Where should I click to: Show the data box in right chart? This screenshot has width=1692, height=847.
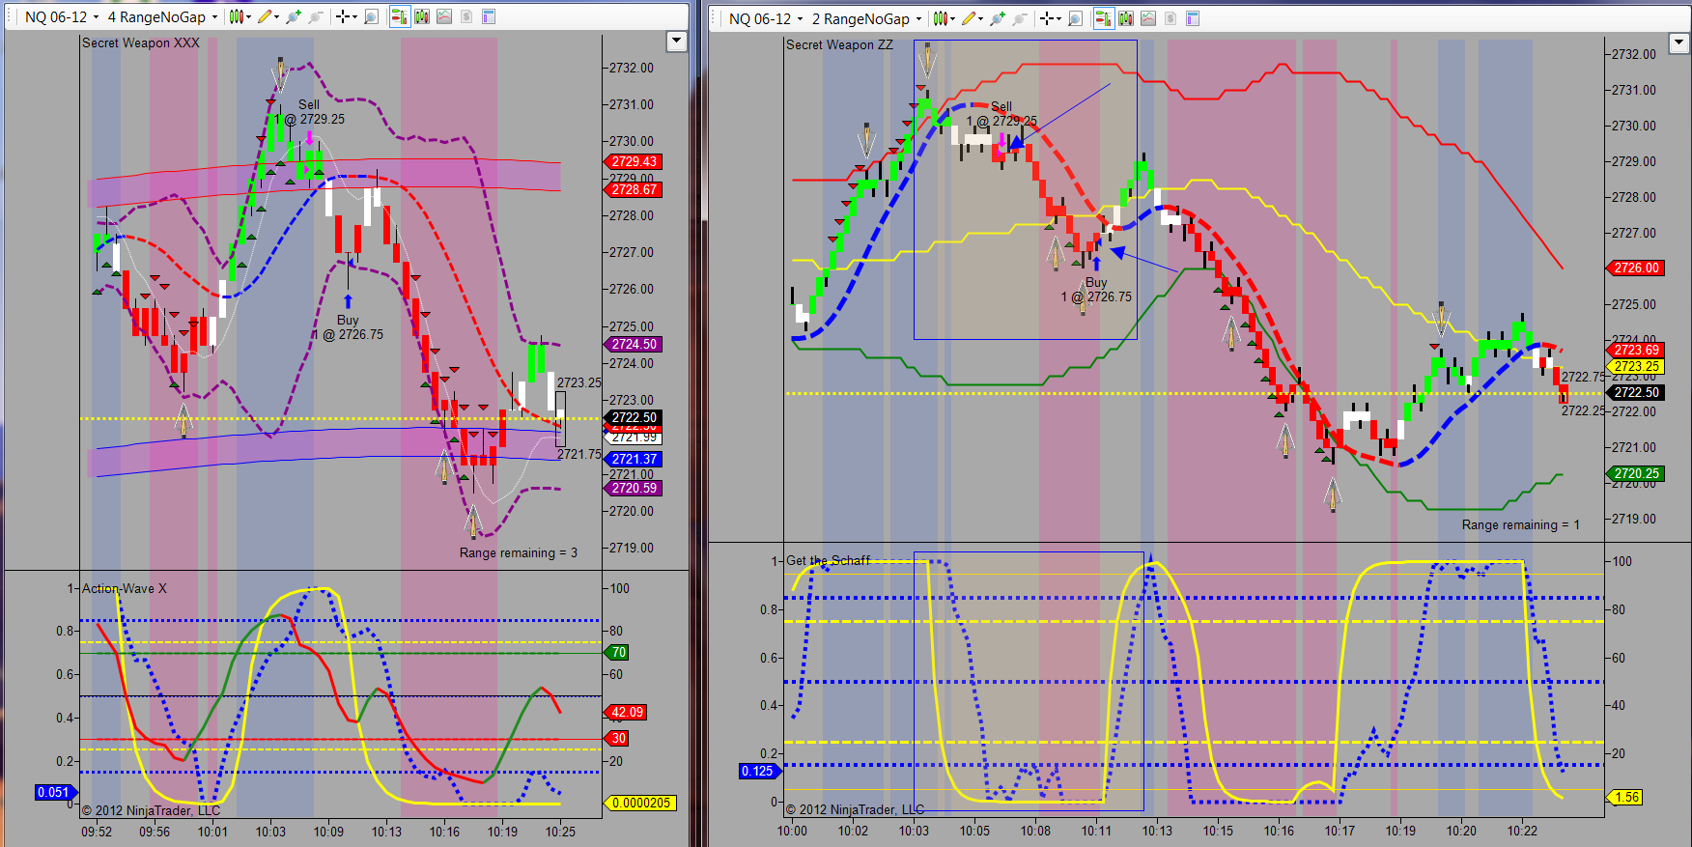tap(1075, 18)
